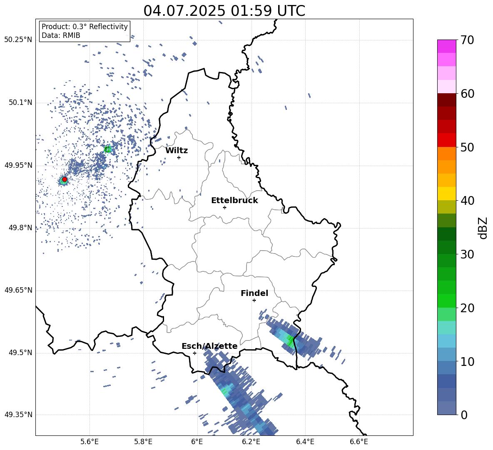Image resolution: width=493 pixels, height=450 pixels.
Task: Click the Wiltz city label
Action: (177, 151)
